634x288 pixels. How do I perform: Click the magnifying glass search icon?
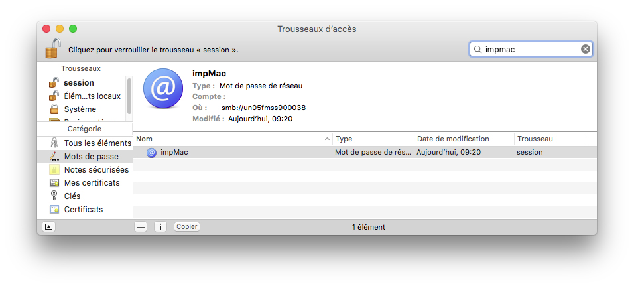[x=477, y=49]
